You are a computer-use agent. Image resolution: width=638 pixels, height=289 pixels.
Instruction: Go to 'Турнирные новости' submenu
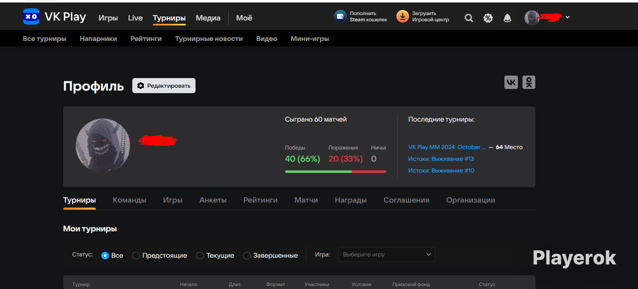click(209, 38)
